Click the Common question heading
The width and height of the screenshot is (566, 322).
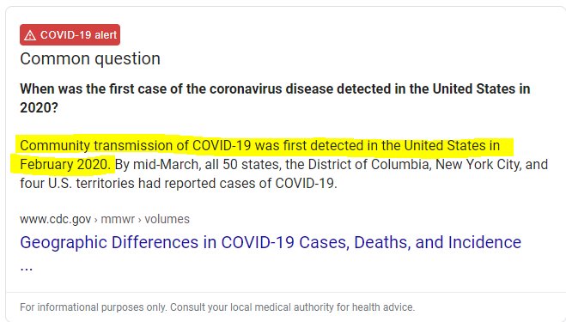[90, 58]
